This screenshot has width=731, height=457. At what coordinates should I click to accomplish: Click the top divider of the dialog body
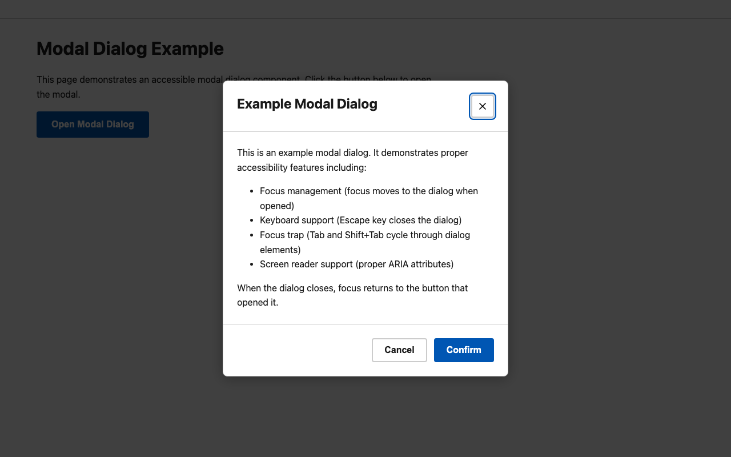click(365, 131)
